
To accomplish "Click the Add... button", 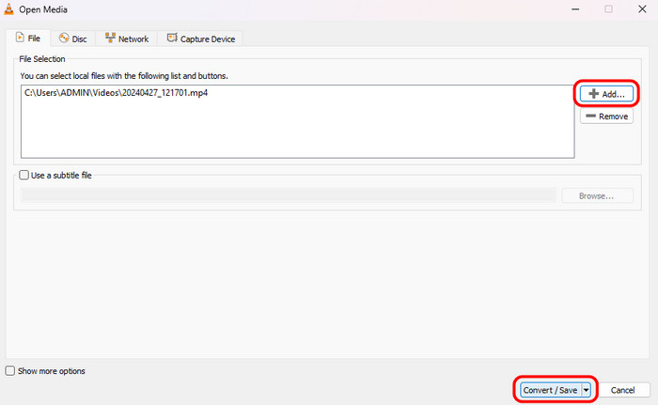I will point(606,94).
